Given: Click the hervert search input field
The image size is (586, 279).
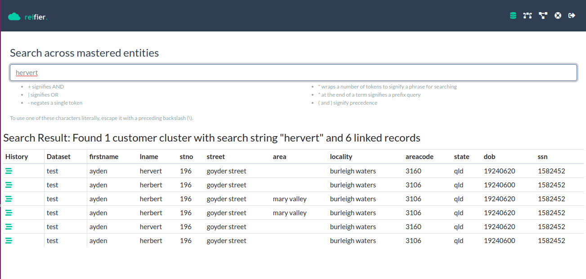Looking at the screenshot, I should pyautogui.click(x=292, y=72).
